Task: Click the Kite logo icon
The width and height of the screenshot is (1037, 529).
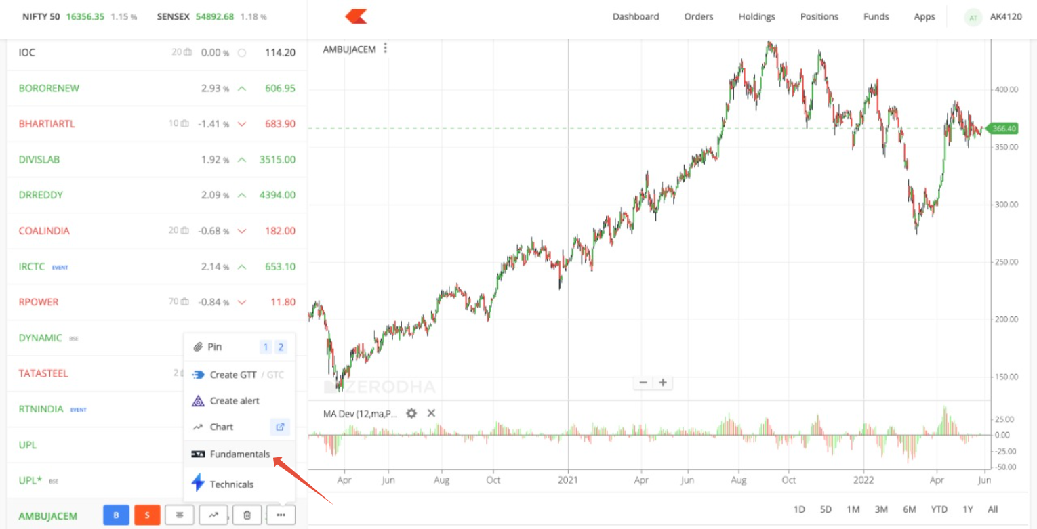Action: 356,16
